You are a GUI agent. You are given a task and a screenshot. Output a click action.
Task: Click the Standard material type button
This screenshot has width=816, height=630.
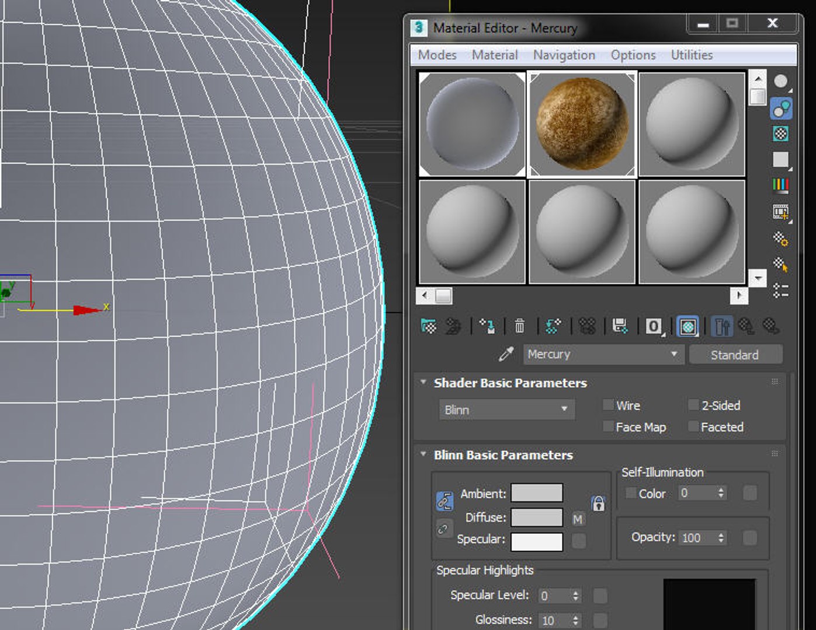(x=735, y=354)
